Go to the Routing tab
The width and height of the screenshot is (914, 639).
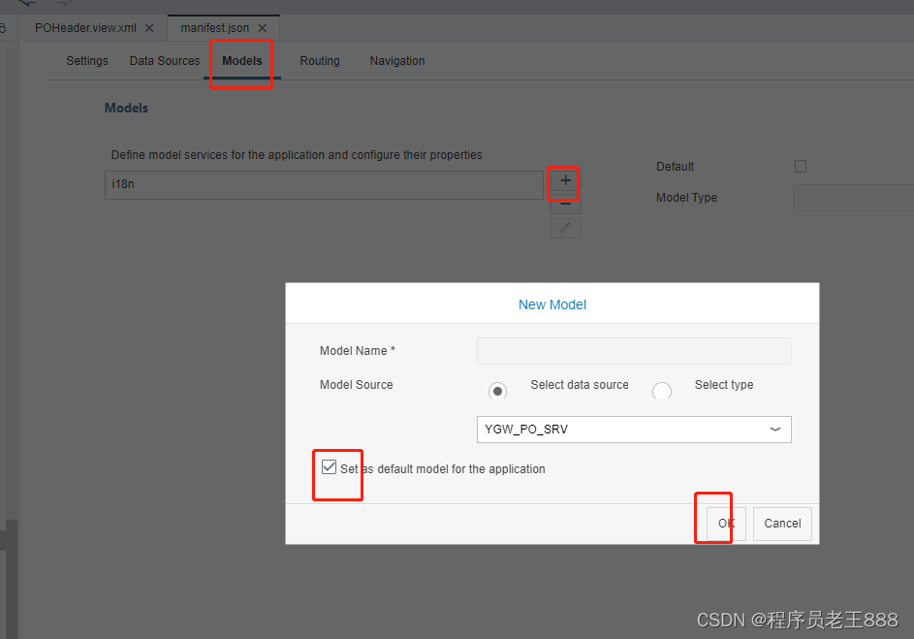click(x=320, y=61)
